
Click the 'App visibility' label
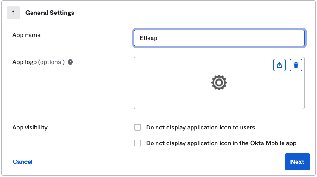pos(30,127)
